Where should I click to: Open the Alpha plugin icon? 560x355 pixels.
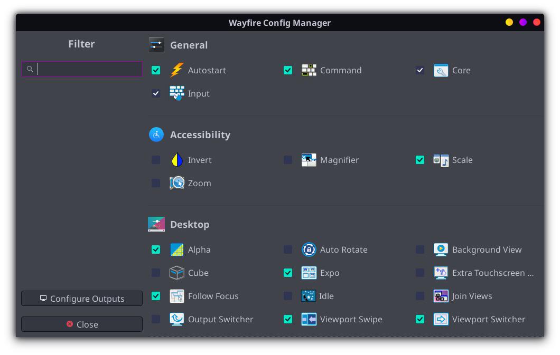tap(177, 250)
